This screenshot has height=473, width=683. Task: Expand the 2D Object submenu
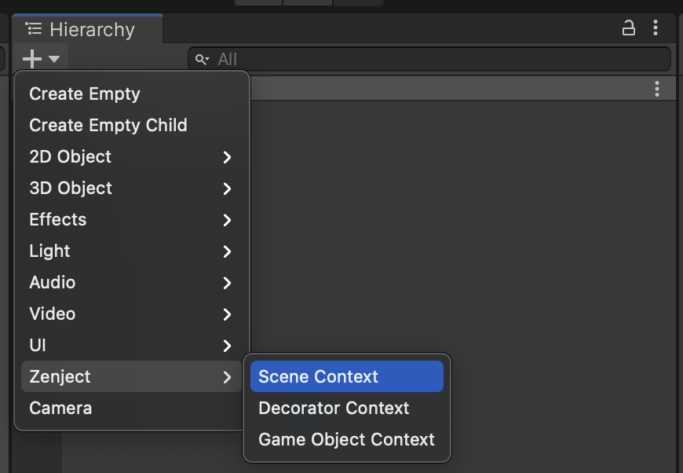coord(227,157)
